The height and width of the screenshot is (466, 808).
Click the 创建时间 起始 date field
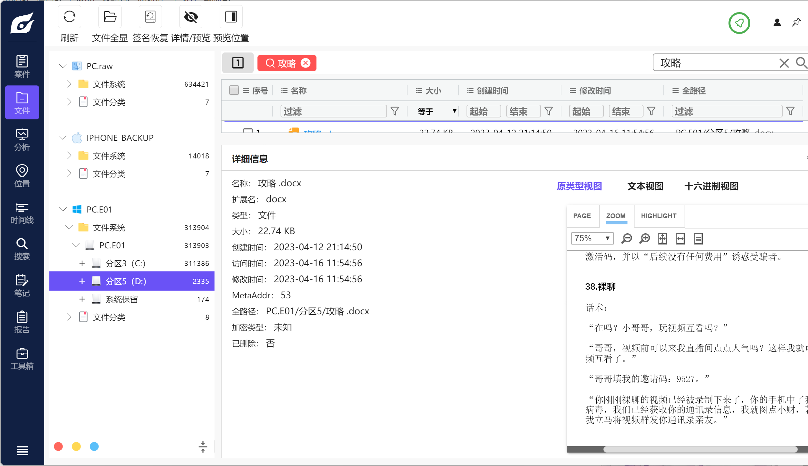pos(484,111)
